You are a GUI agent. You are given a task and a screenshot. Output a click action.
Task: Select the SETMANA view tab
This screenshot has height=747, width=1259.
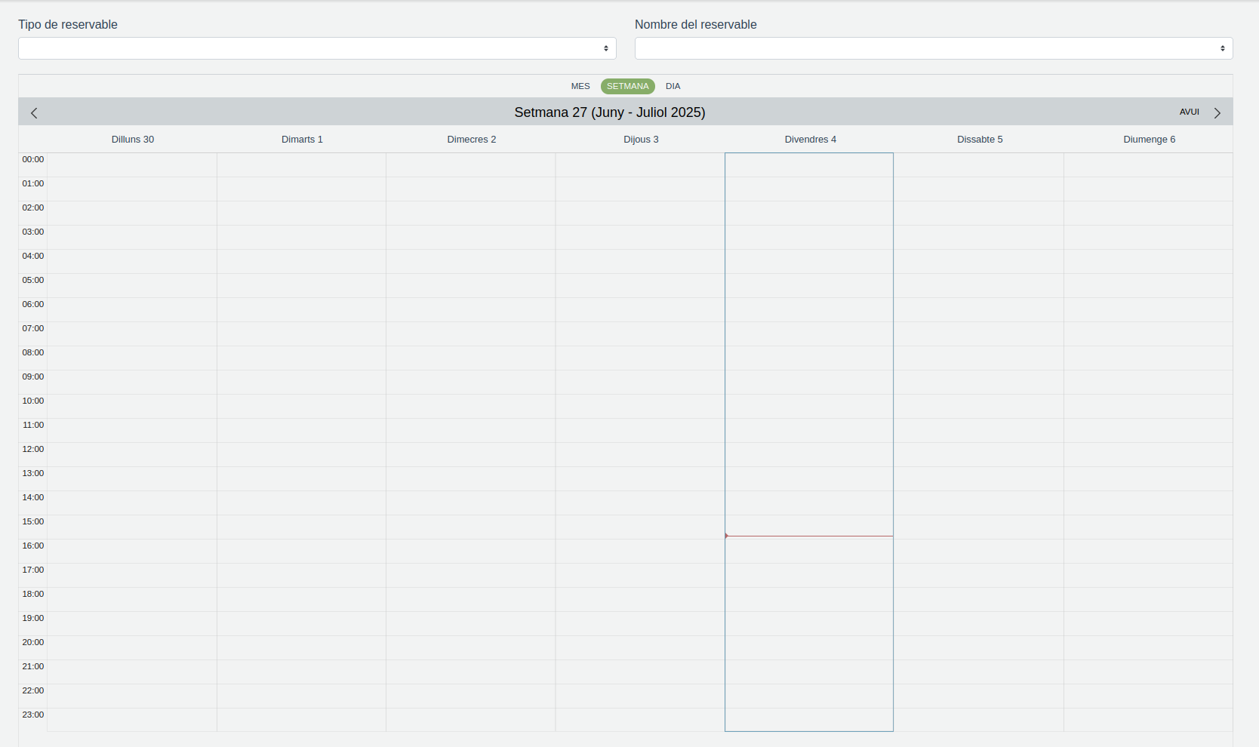[x=627, y=86]
